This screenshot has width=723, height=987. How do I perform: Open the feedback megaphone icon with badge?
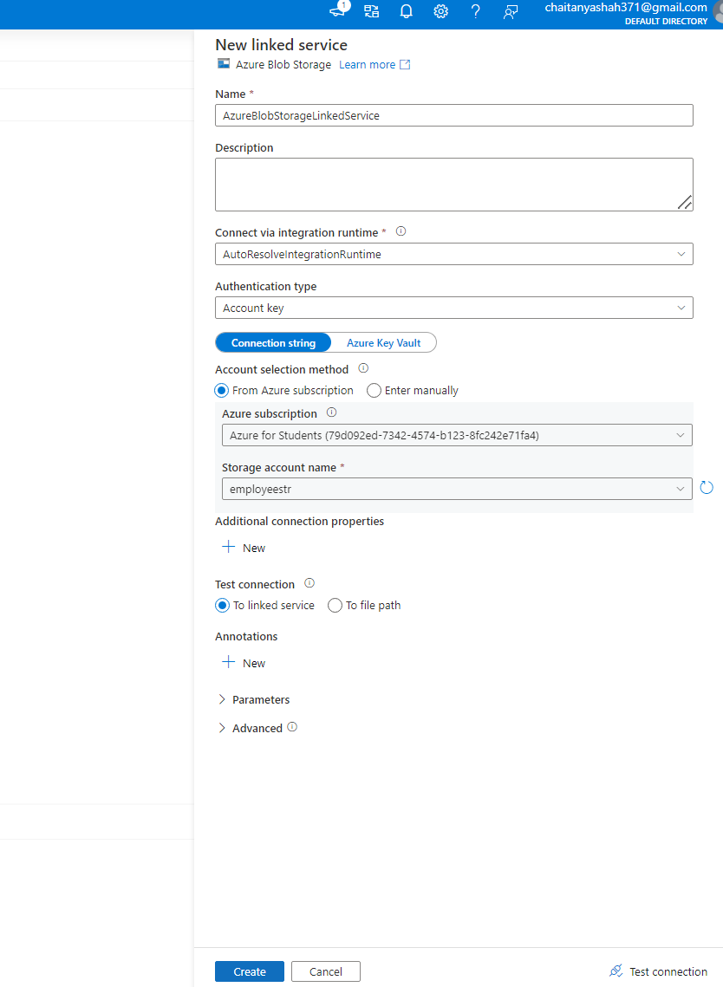coord(337,11)
